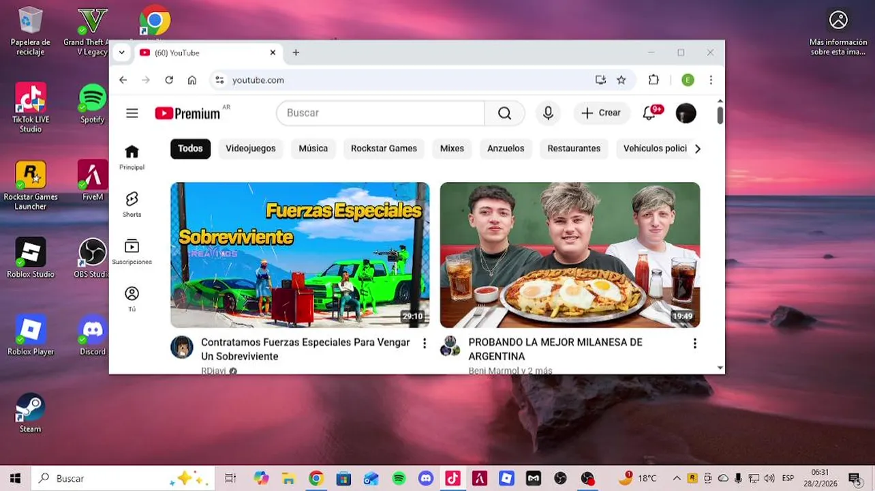The width and height of the screenshot is (875, 491).
Task: Open the PROBANDO LA MEJOR MILANESA title
Action: (x=555, y=349)
